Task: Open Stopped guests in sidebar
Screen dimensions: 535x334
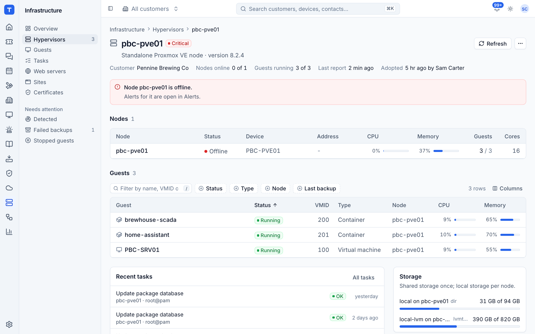Action: 60,141
